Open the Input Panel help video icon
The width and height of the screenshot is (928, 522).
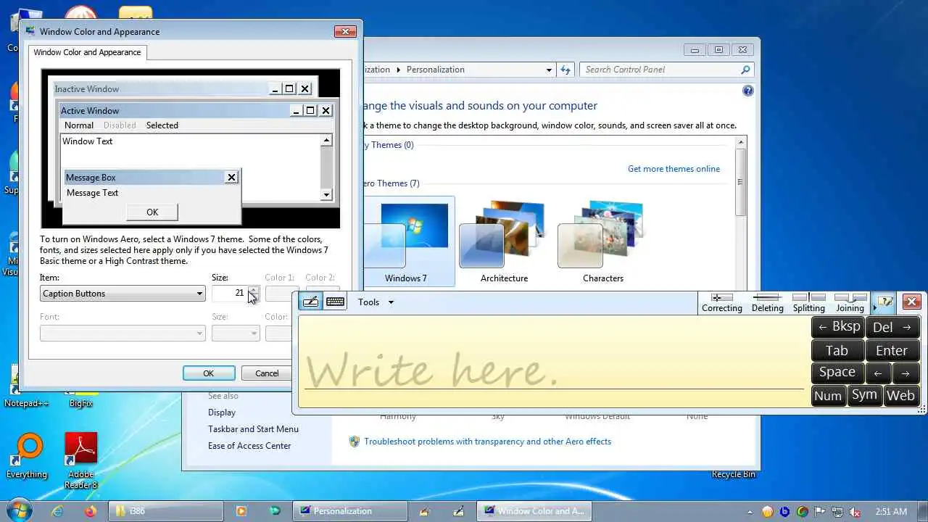pos(885,302)
